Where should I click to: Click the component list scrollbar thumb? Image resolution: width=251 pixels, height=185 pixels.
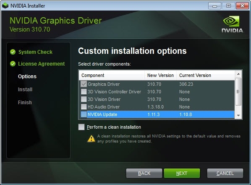(238, 92)
